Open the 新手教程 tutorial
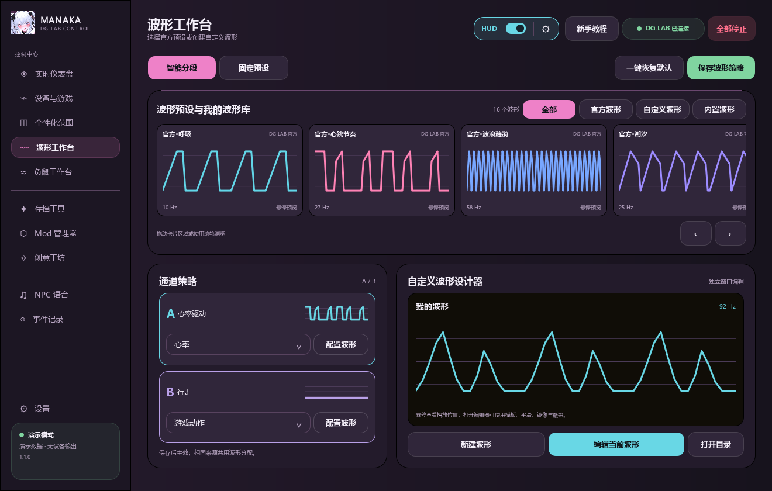The width and height of the screenshot is (772, 491). [592, 29]
